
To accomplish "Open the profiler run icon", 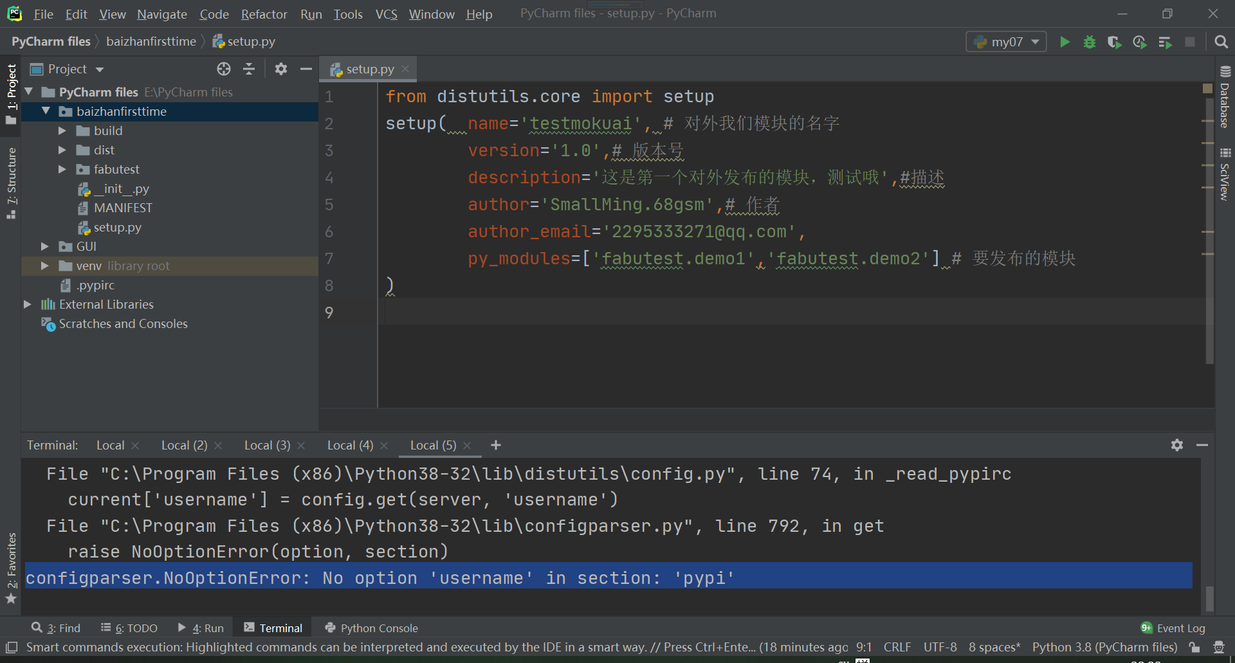I will click(1140, 42).
